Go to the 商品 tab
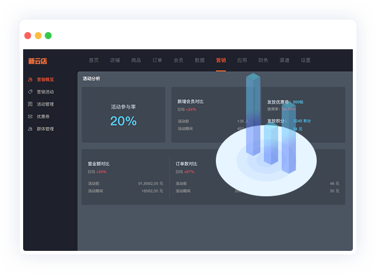 point(136,60)
